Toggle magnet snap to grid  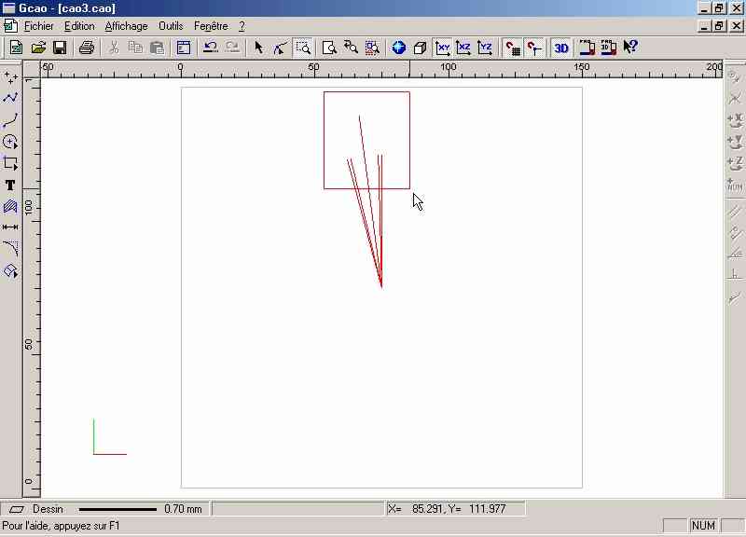tap(512, 48)
